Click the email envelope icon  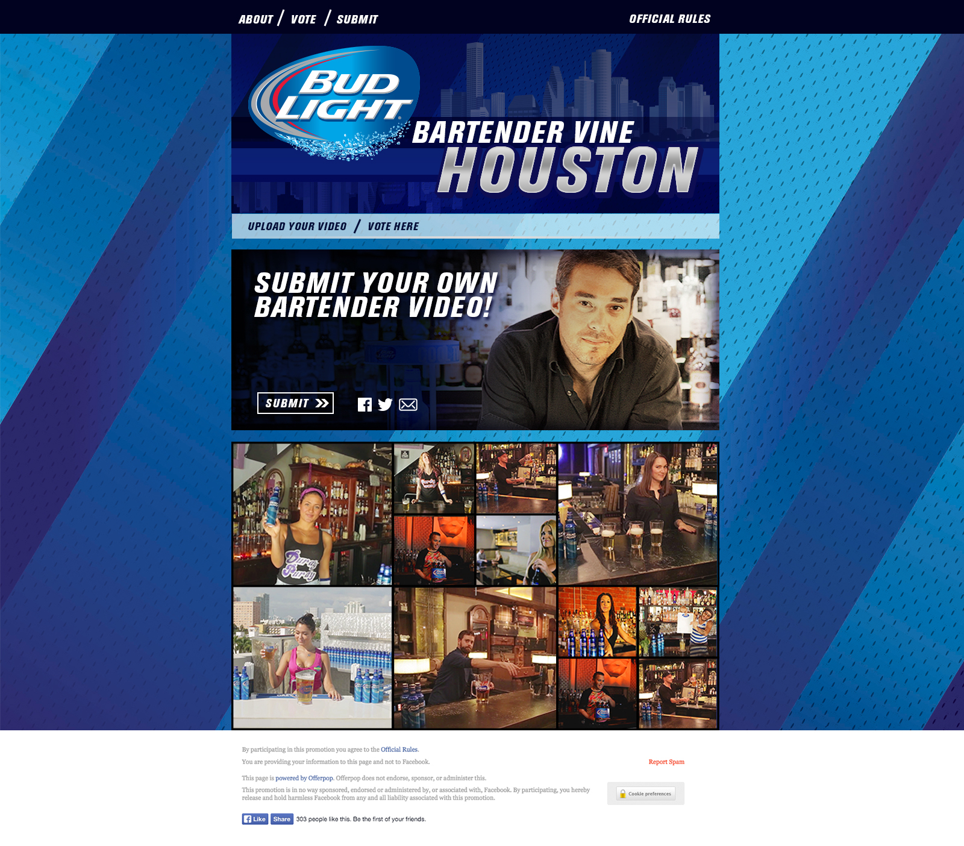pyautogui.click(x=408, y=404)
